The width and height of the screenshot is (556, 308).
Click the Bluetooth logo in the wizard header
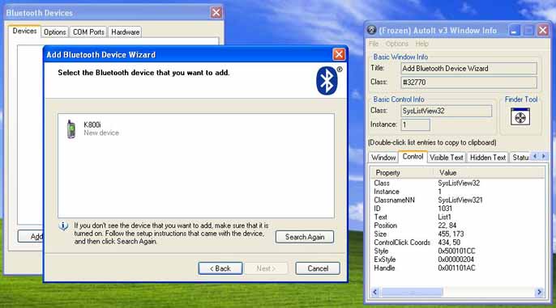(x=327, y=81)
